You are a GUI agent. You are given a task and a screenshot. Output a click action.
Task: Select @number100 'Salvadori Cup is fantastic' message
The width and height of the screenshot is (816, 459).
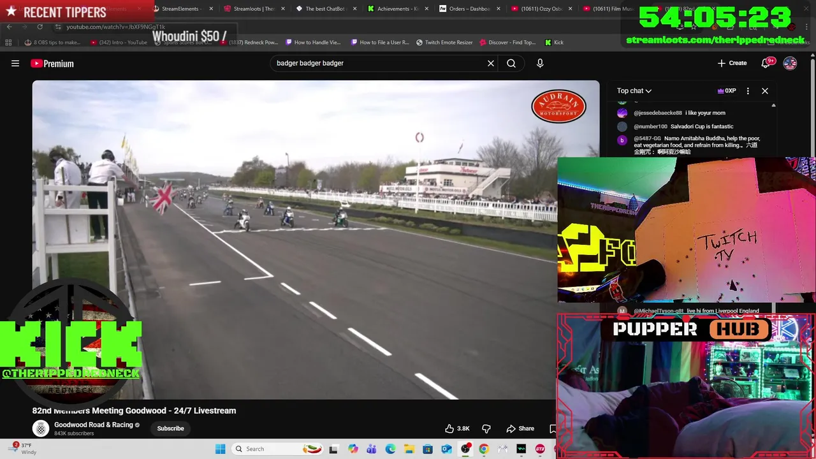pyautogui.click(x=676, y=126)
